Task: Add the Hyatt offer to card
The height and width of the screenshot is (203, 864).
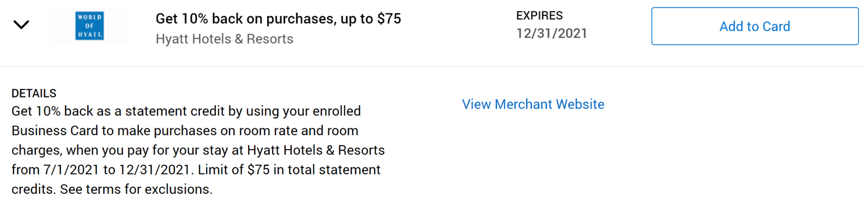Action: (x=755, y=26)
